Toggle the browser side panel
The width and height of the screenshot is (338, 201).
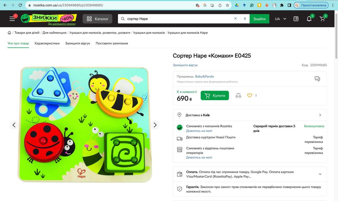(289, 5)
